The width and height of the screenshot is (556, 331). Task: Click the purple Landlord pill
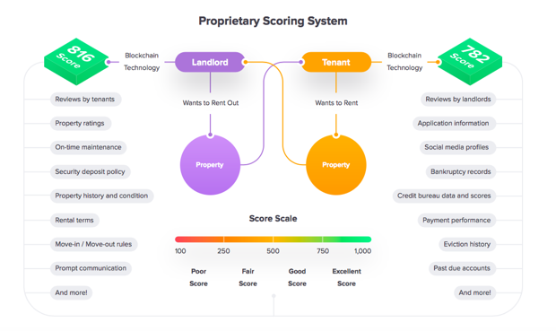click(210, 62)
